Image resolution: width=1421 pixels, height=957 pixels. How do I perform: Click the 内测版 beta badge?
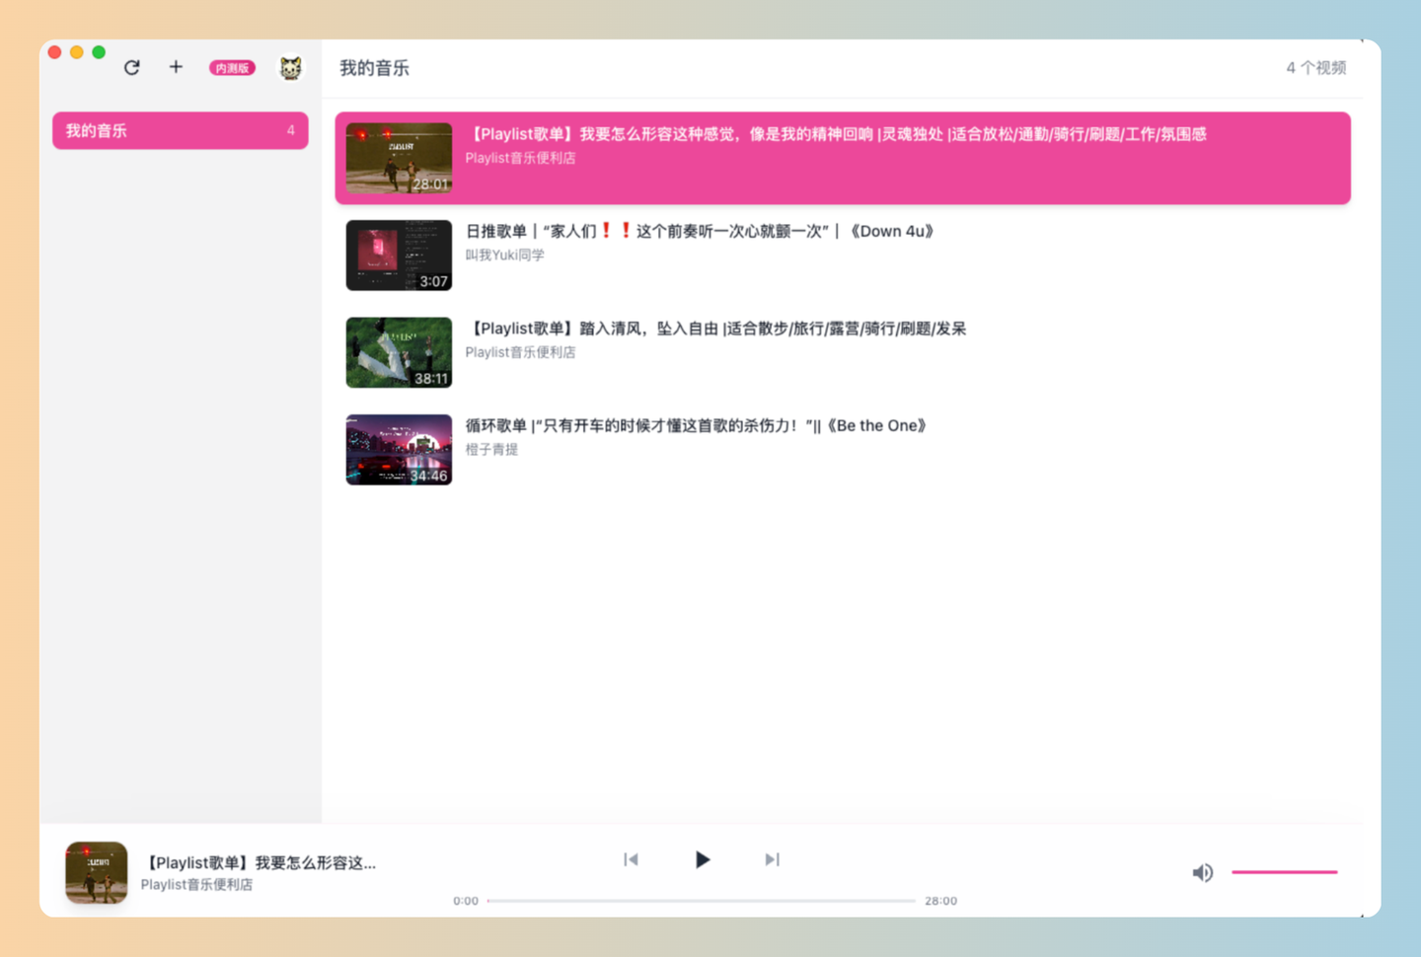click(232, 67)
